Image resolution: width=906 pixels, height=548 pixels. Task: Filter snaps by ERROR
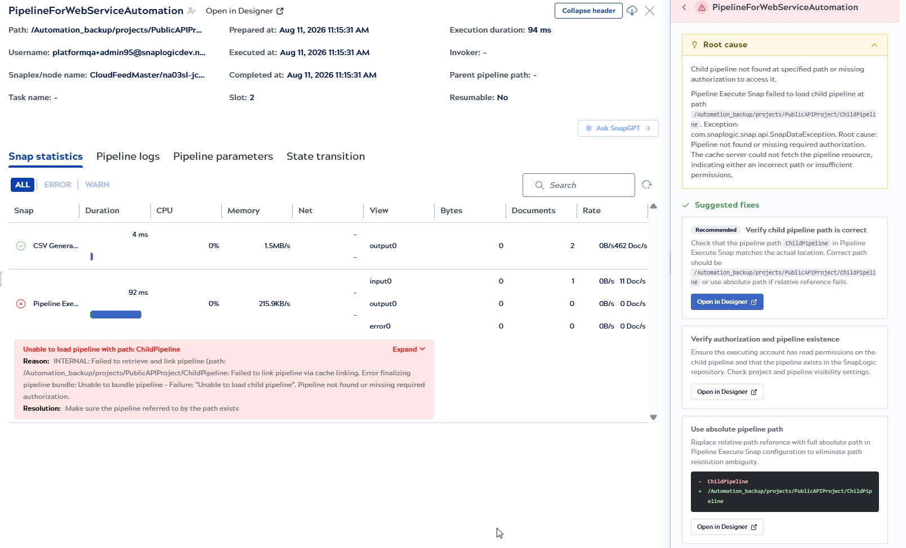[57, 185]
